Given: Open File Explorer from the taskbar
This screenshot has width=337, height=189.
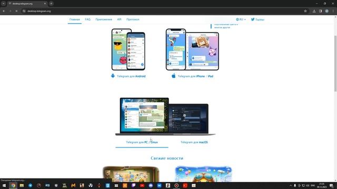Looking at the screenshot, I should [x=22, y=185].
